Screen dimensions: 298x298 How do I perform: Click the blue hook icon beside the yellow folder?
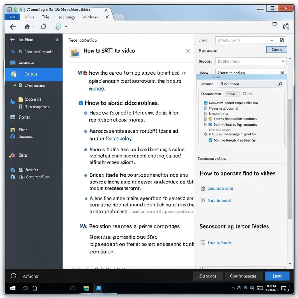(x=13, y=102)
